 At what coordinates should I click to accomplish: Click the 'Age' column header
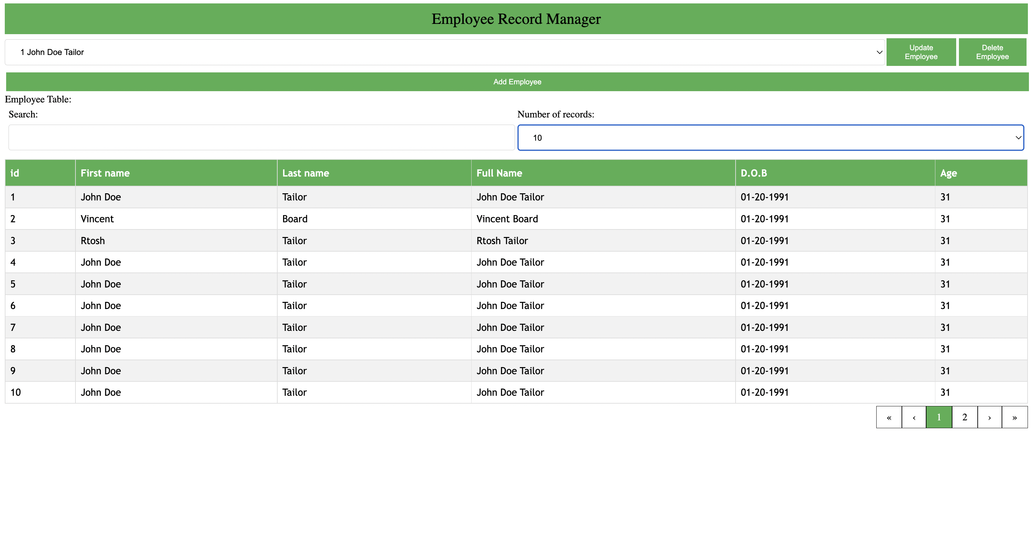pyautogui.click(x=981, y=173)
